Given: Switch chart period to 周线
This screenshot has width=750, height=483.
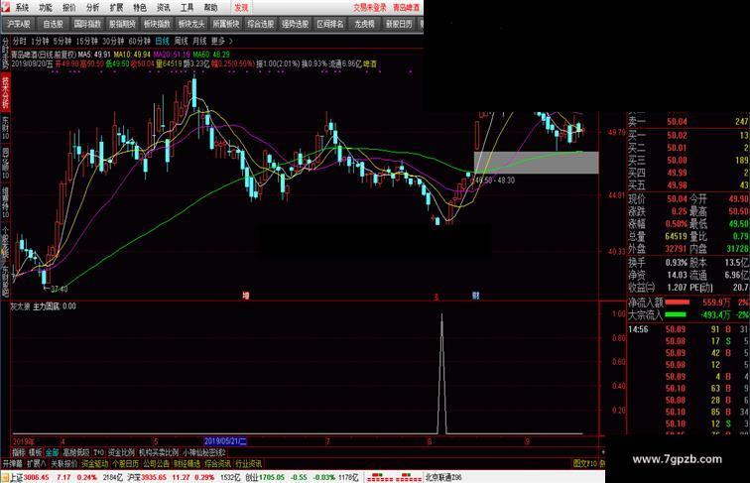Looking at the screenshot, I should pyautogui.click(x=181, y=41).
